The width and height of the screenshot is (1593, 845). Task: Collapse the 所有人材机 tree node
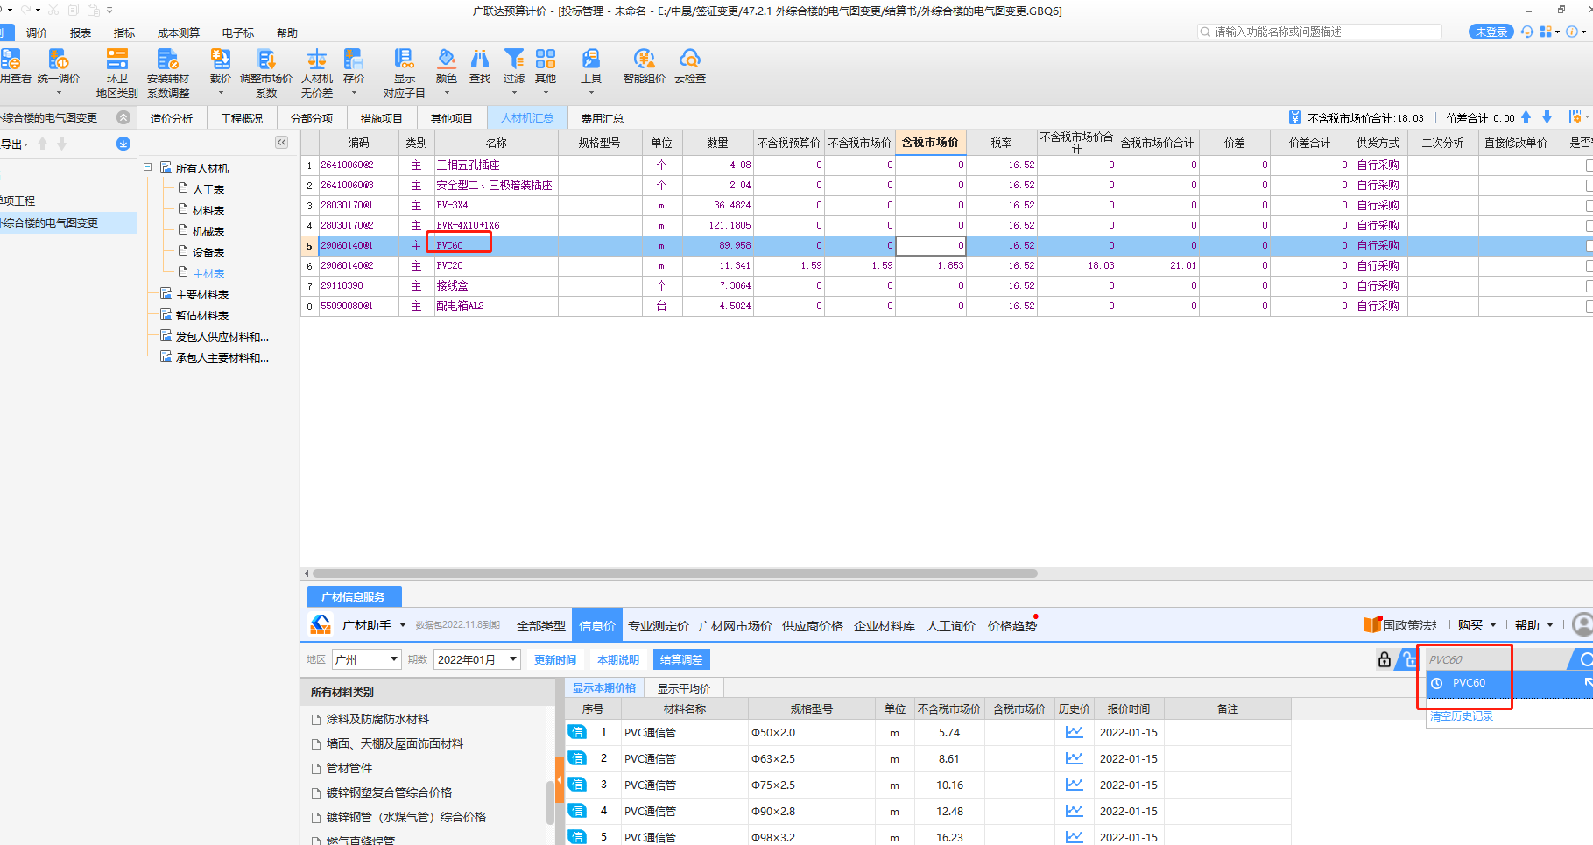coord(148,167)
